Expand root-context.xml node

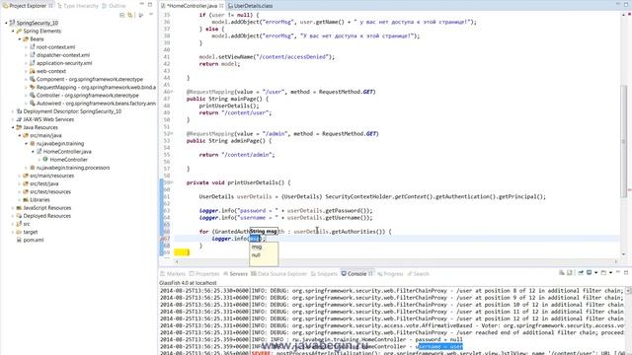(x=27, y=47)
